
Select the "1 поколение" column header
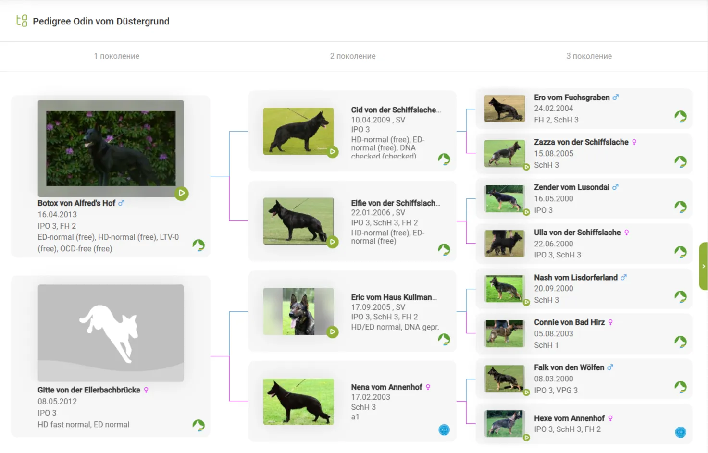[117, 56]
